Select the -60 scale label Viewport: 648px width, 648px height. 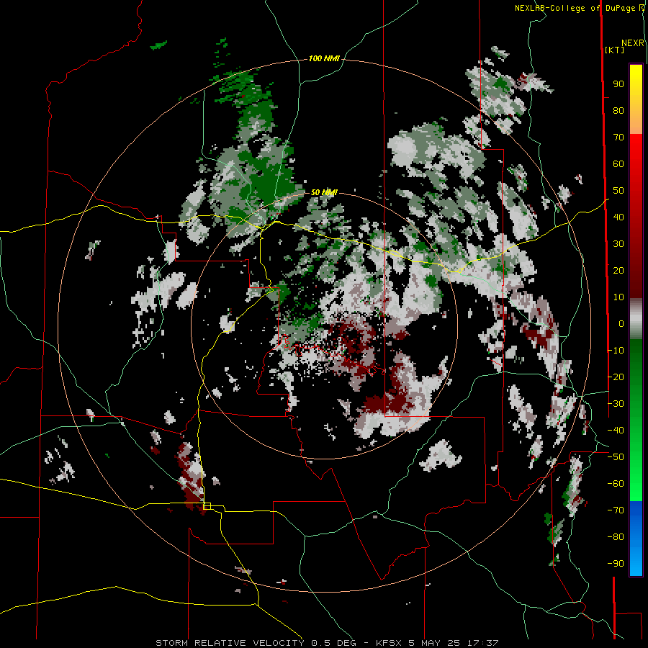[x=616, y=484]
